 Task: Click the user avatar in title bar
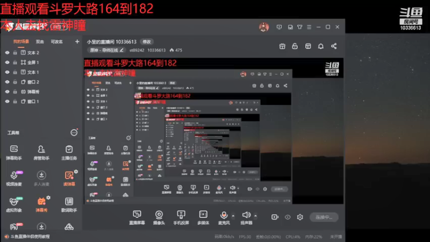pos(264,27)
